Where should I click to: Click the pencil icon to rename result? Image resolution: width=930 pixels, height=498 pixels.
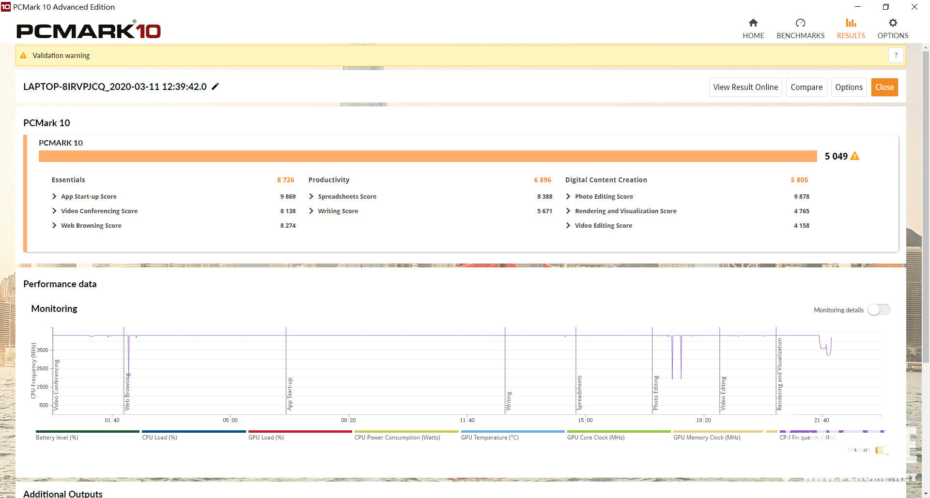pyautogui.click(x=216, y=87)
